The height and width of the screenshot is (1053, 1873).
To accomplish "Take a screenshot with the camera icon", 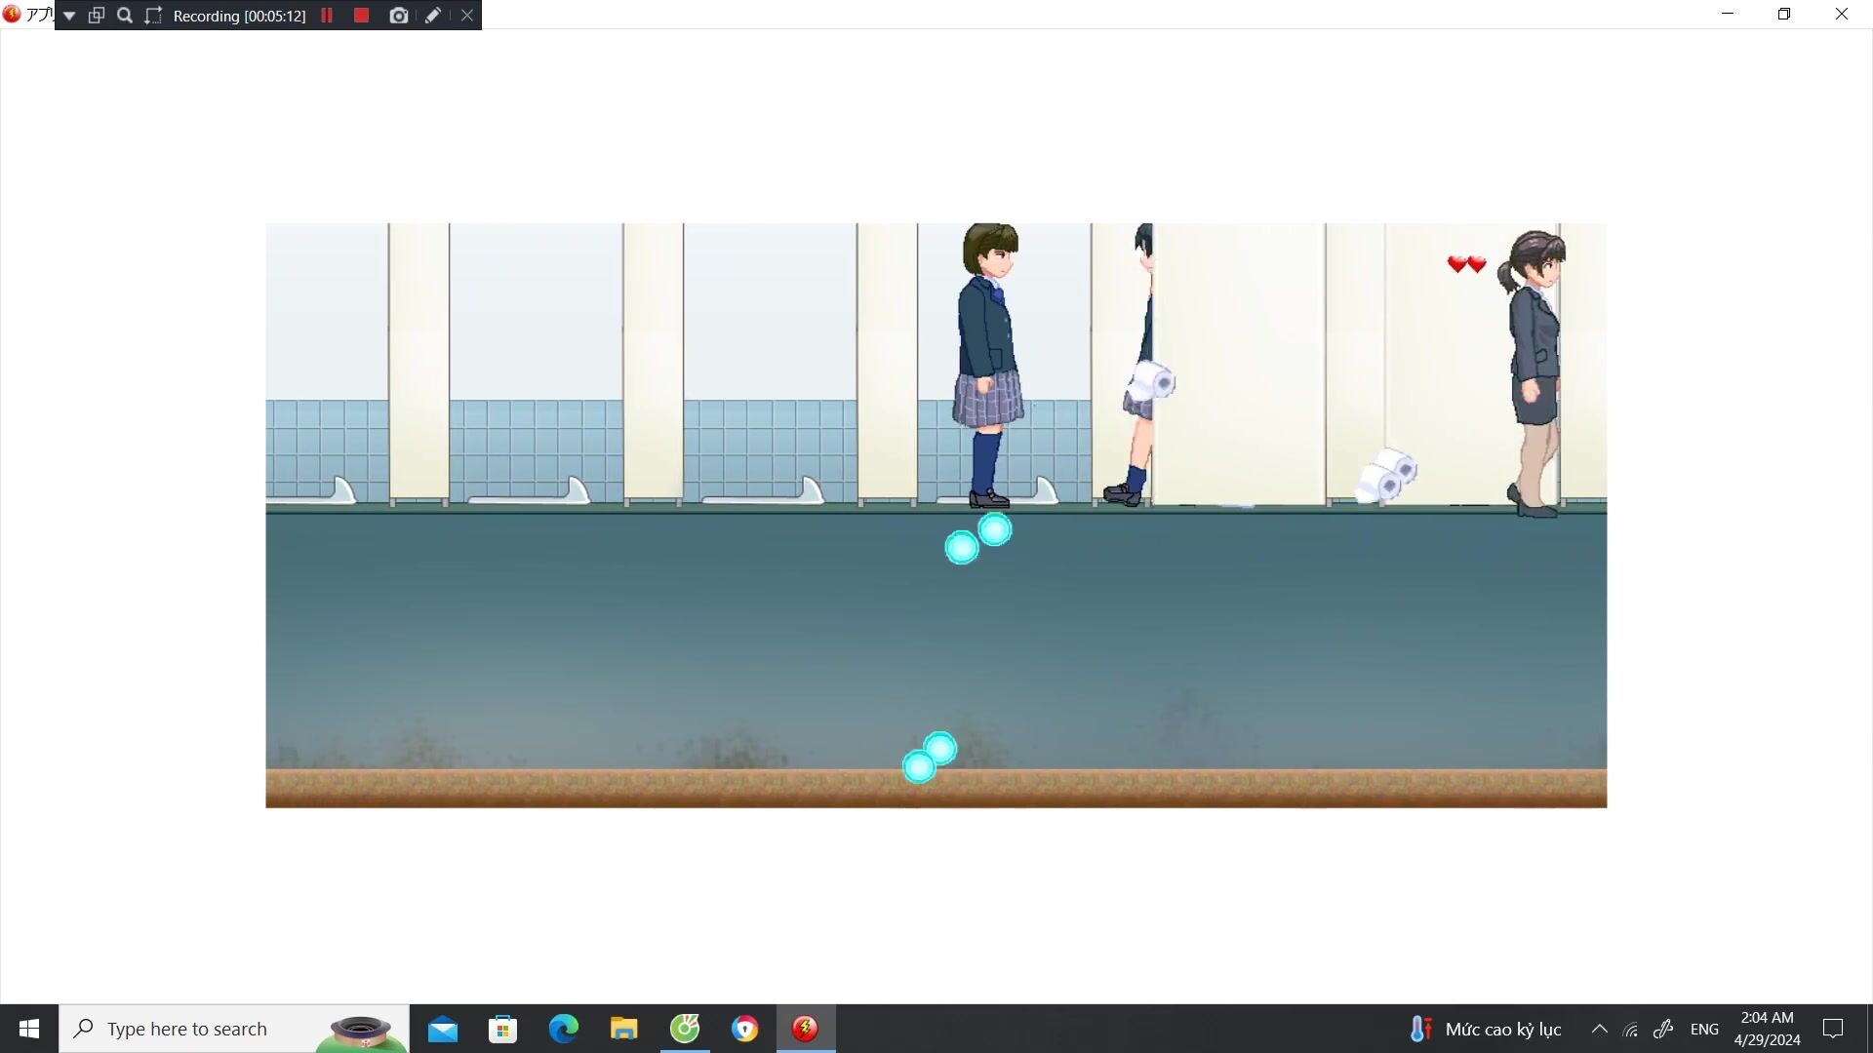I will point(398,16).
